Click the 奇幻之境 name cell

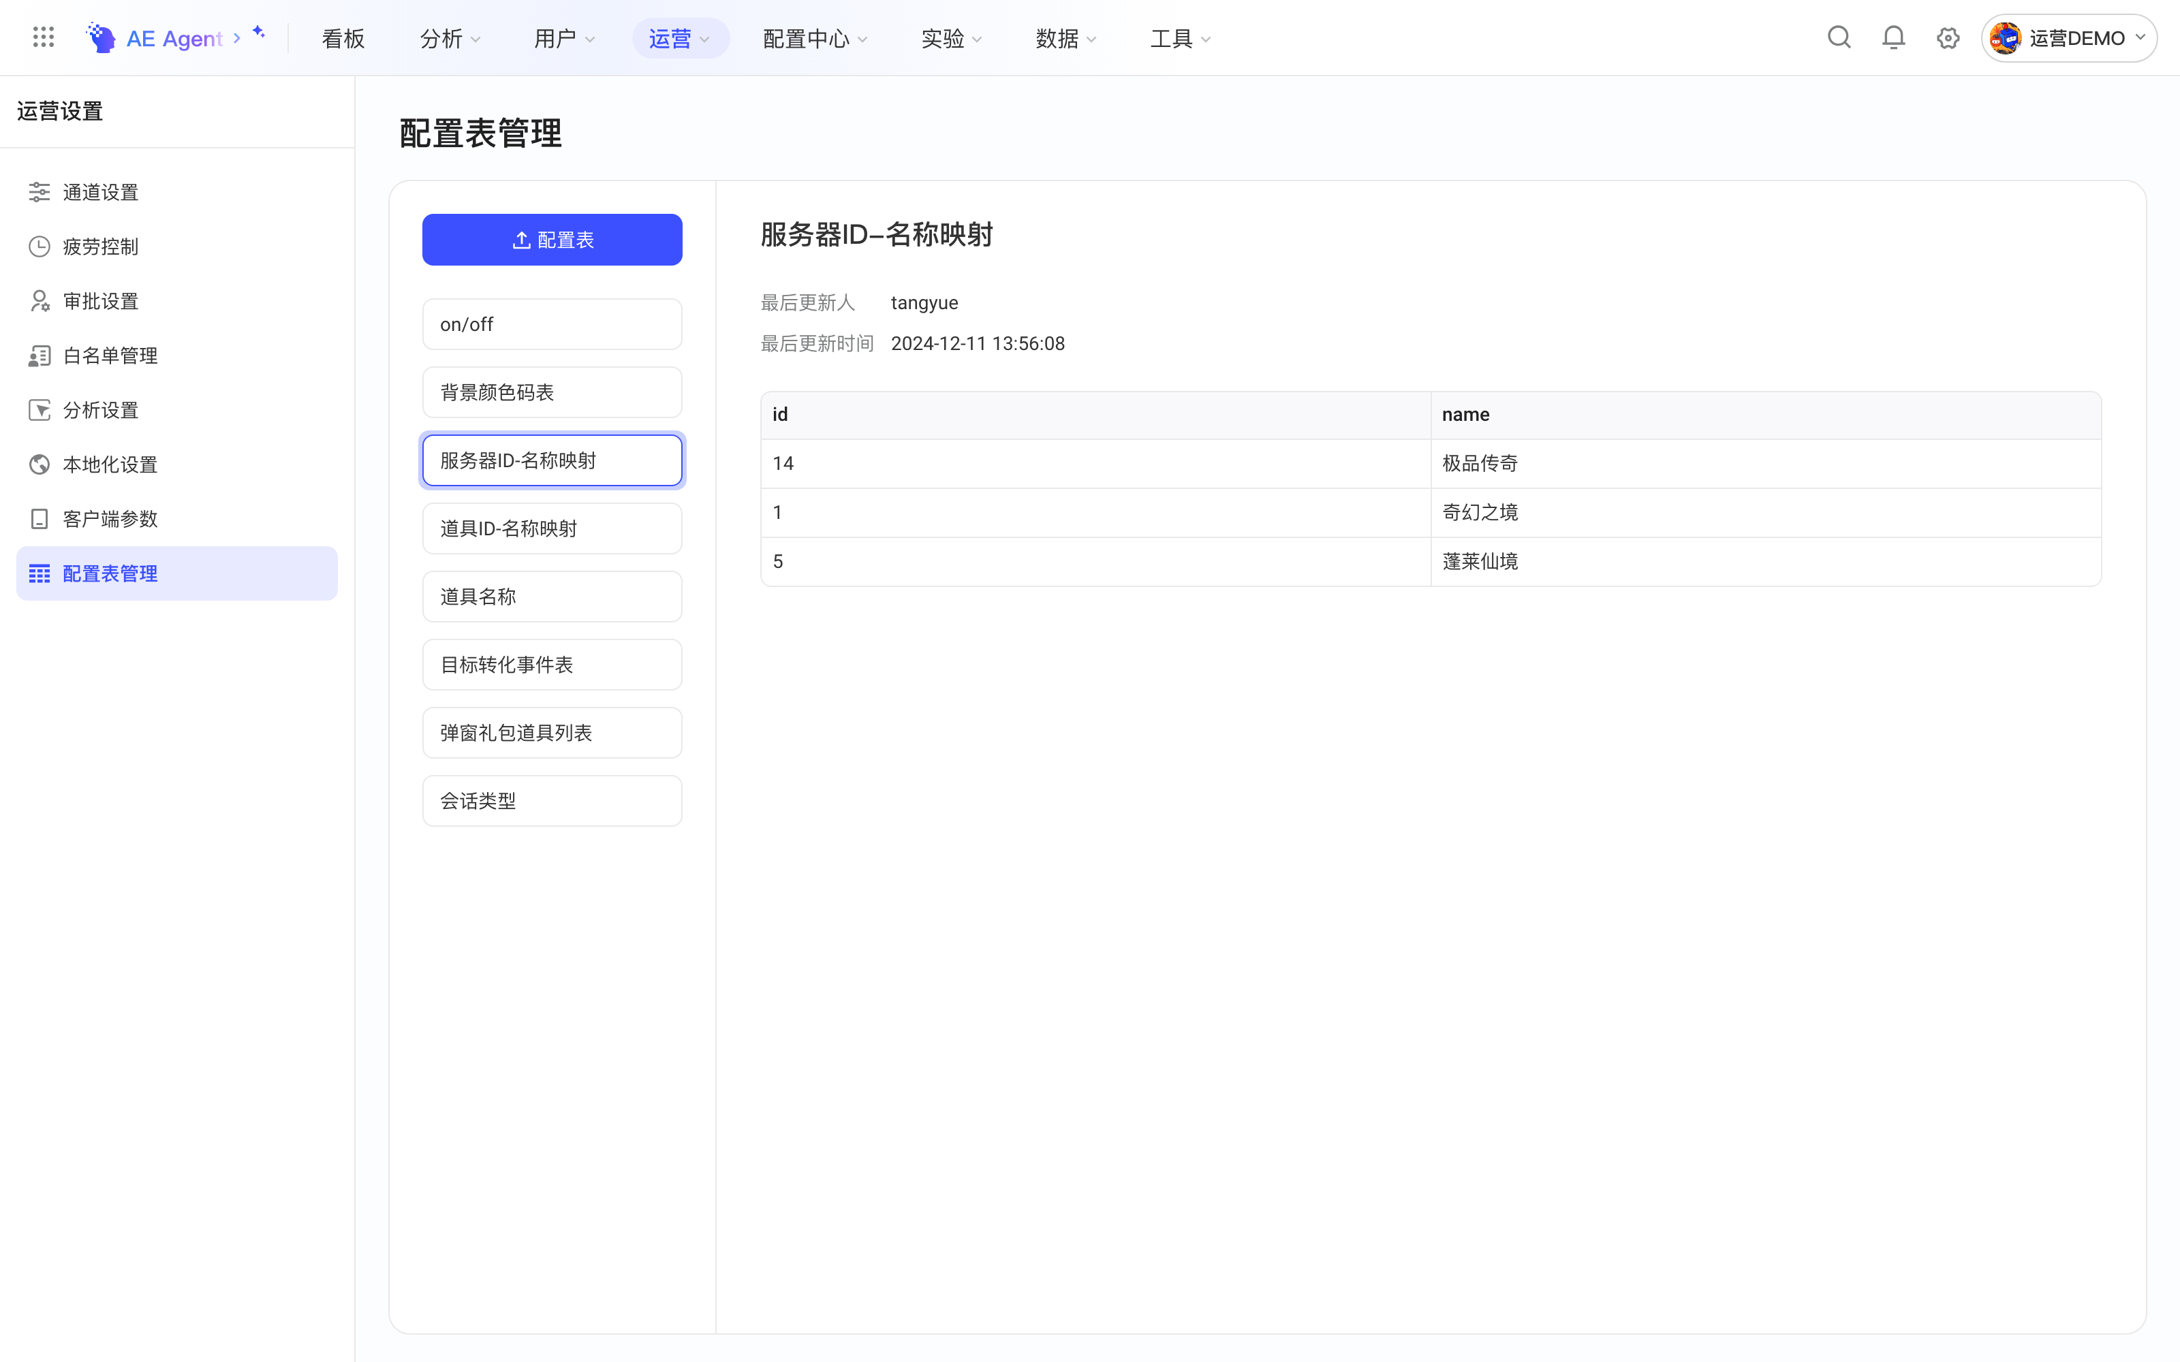[x=1766, y=513]
